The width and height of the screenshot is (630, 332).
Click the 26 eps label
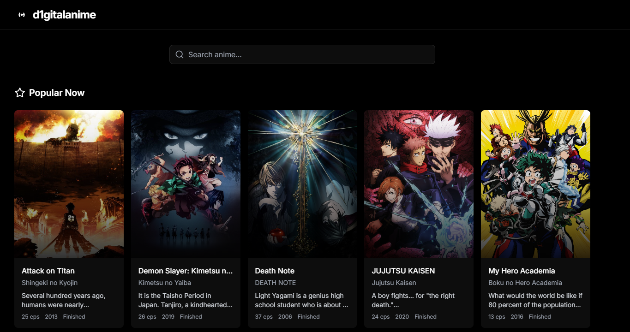point(147,317)
